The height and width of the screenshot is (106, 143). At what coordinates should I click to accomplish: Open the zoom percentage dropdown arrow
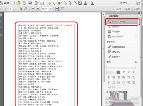(x=50, y=9)
